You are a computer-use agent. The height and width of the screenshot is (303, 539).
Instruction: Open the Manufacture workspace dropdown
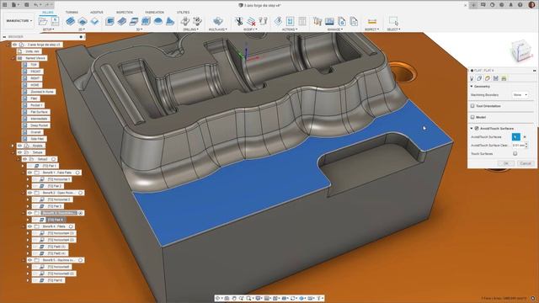[x=19, y=21]
